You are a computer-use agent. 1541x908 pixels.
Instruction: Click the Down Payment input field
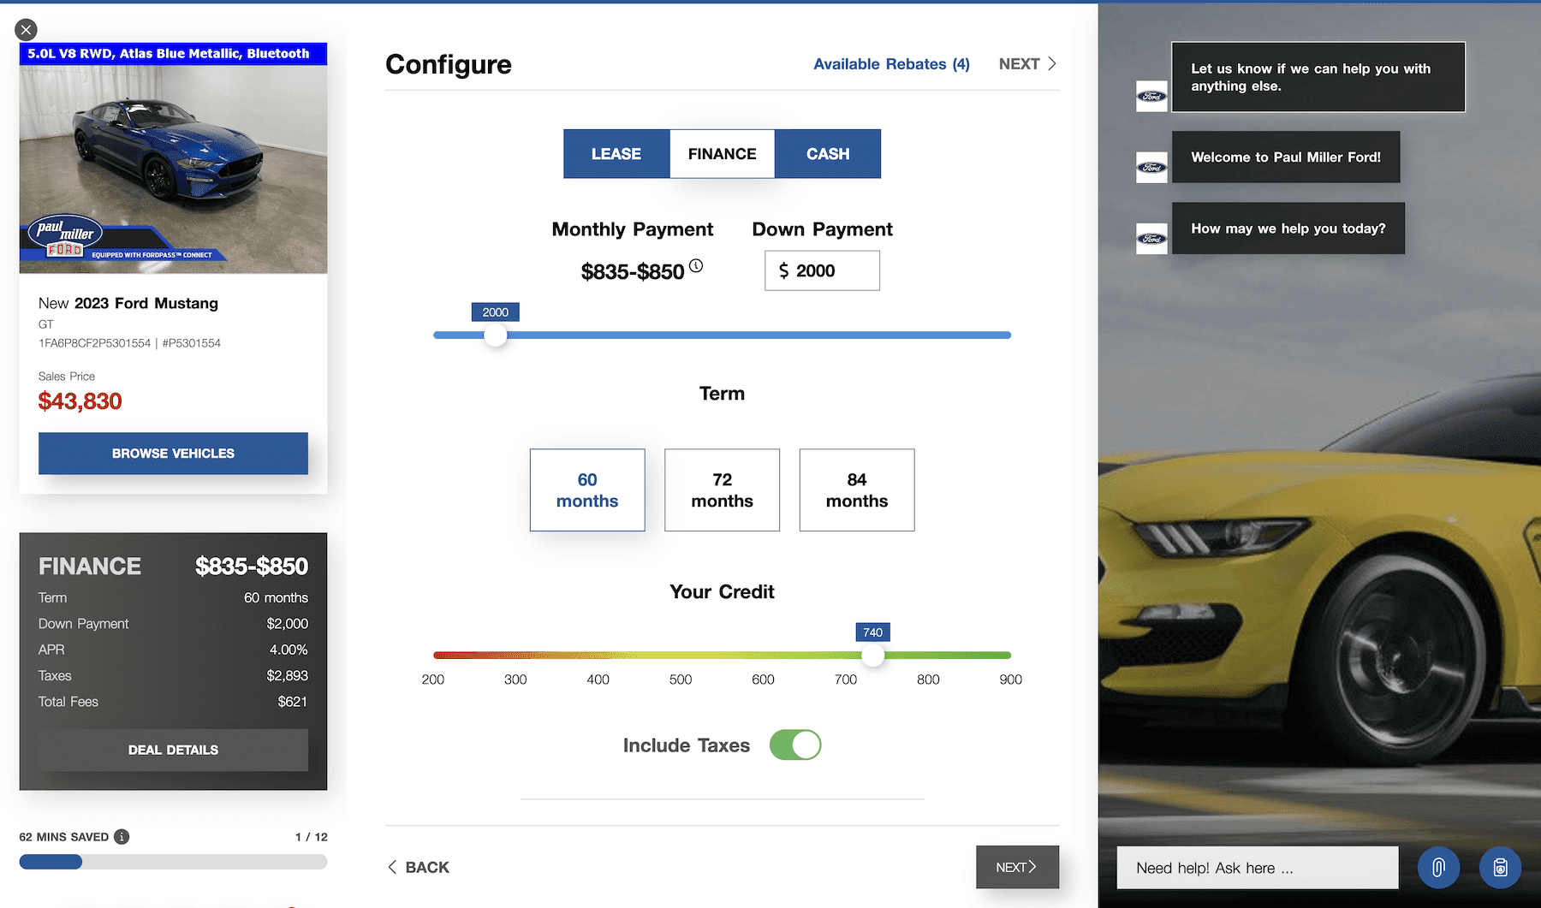822,270
